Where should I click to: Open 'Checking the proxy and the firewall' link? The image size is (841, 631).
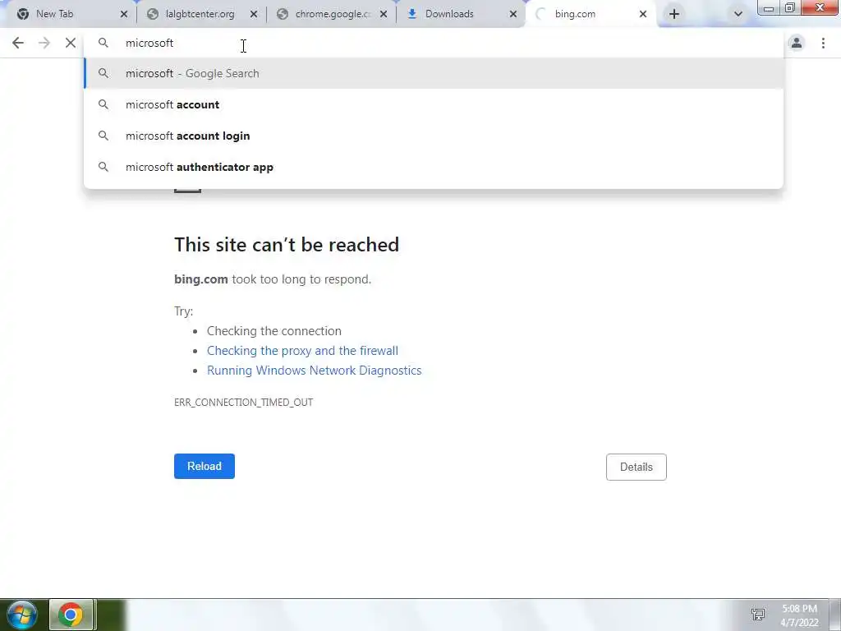pos(302,351)
